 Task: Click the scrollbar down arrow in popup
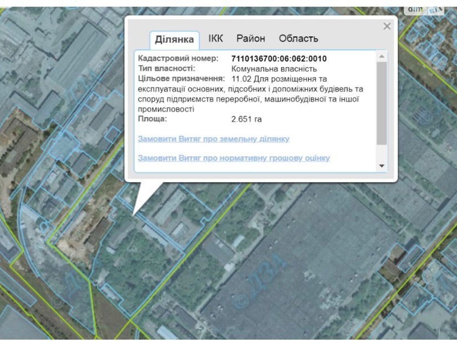(382, 166)
